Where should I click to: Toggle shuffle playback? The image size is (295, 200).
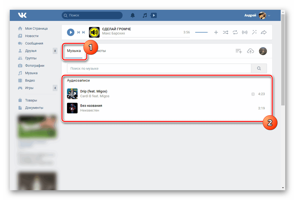(x=226, y=32)
